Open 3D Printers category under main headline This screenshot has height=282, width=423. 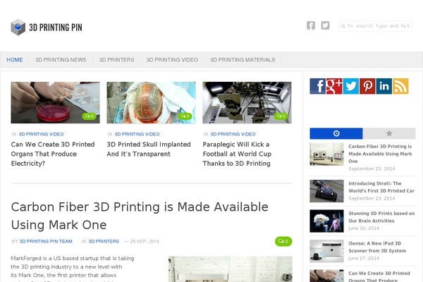tap(104, 241)
